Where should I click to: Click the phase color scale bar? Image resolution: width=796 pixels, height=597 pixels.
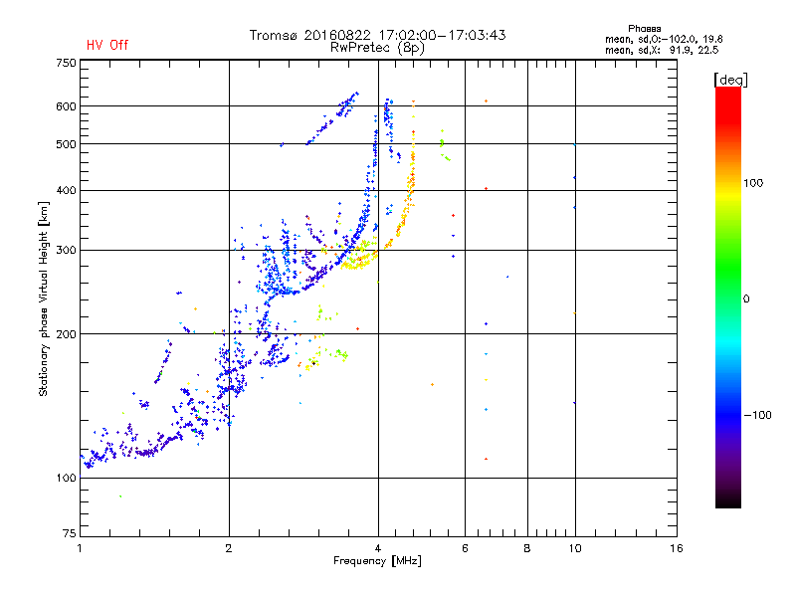(728, 297)
